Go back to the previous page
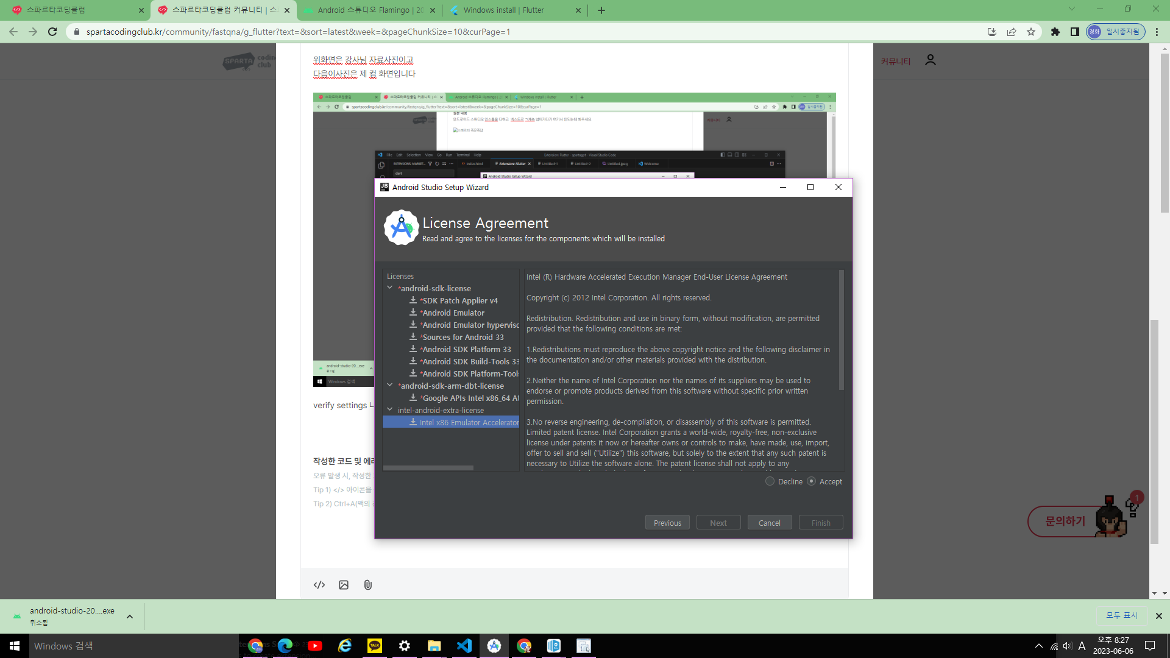 click(13, 32)
